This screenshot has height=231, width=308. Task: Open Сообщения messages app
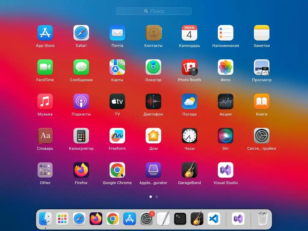(81, 67)
